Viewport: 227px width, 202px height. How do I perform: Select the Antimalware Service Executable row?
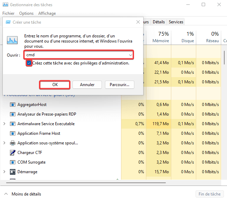tap(111, 124)
